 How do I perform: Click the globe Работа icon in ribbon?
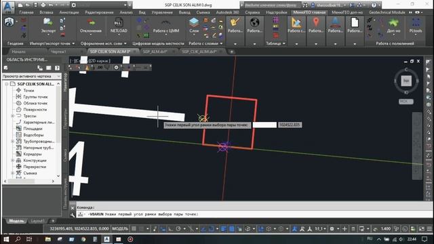point(254,22)
